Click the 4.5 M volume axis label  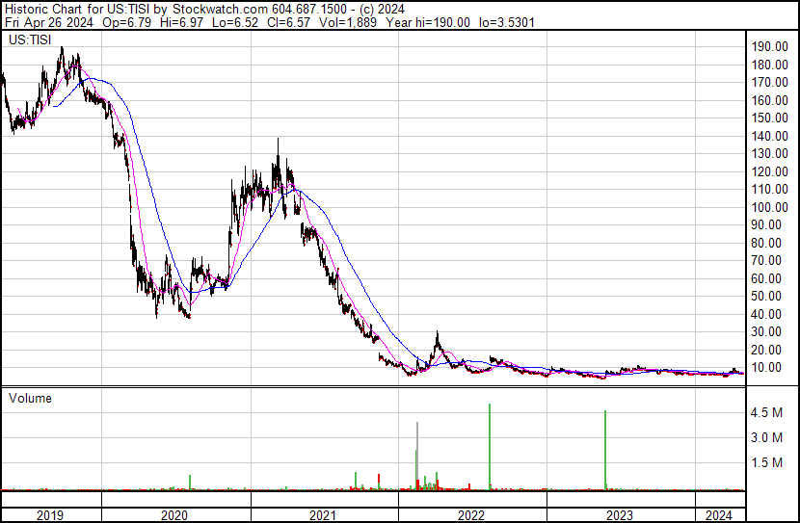[x=766, y=413]
